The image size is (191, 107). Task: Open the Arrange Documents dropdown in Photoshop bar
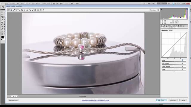(x=73, y=4)
